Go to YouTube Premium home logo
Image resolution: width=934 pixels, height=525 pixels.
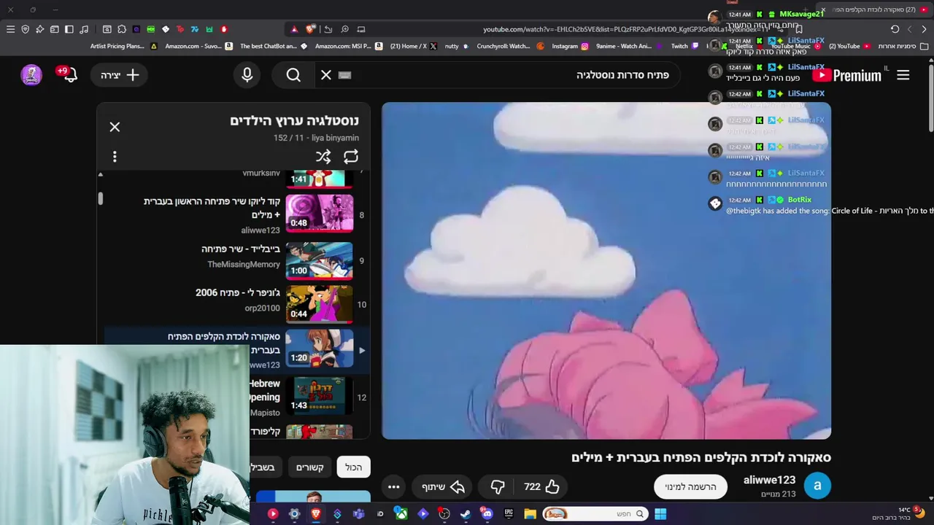pyautogui.click(x=847, y=75)
